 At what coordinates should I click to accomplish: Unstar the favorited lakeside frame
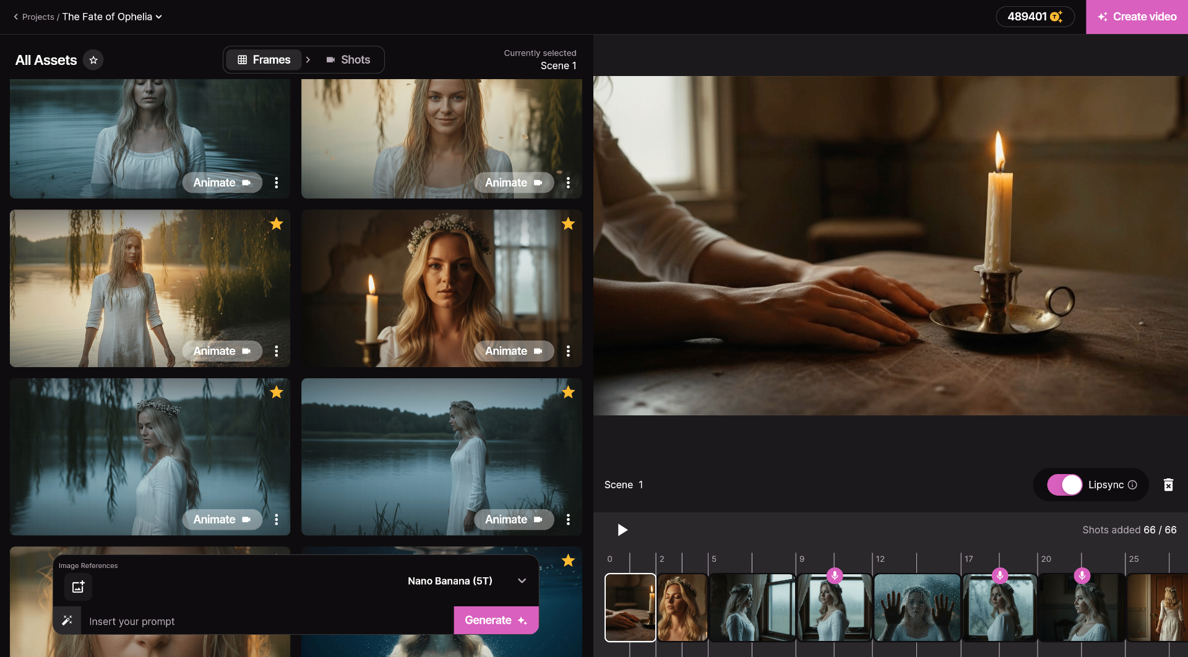point(277,224)
